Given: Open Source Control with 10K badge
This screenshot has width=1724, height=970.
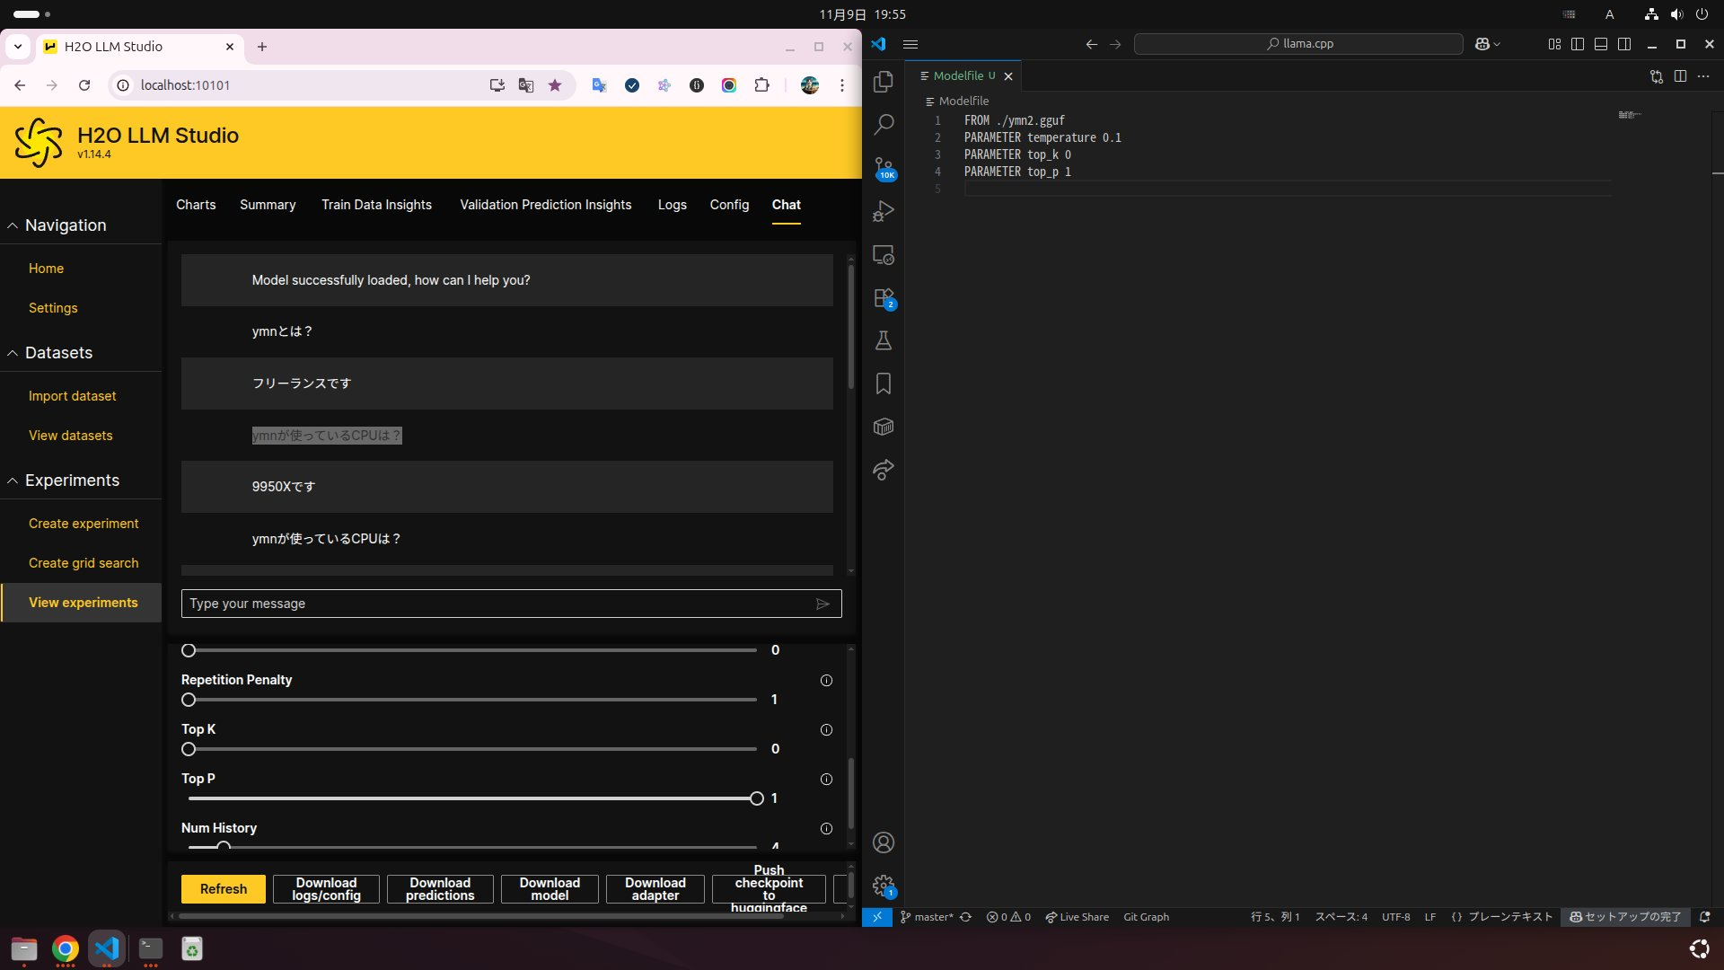Looking at the screenshot, I should click(x=884, y=168).
